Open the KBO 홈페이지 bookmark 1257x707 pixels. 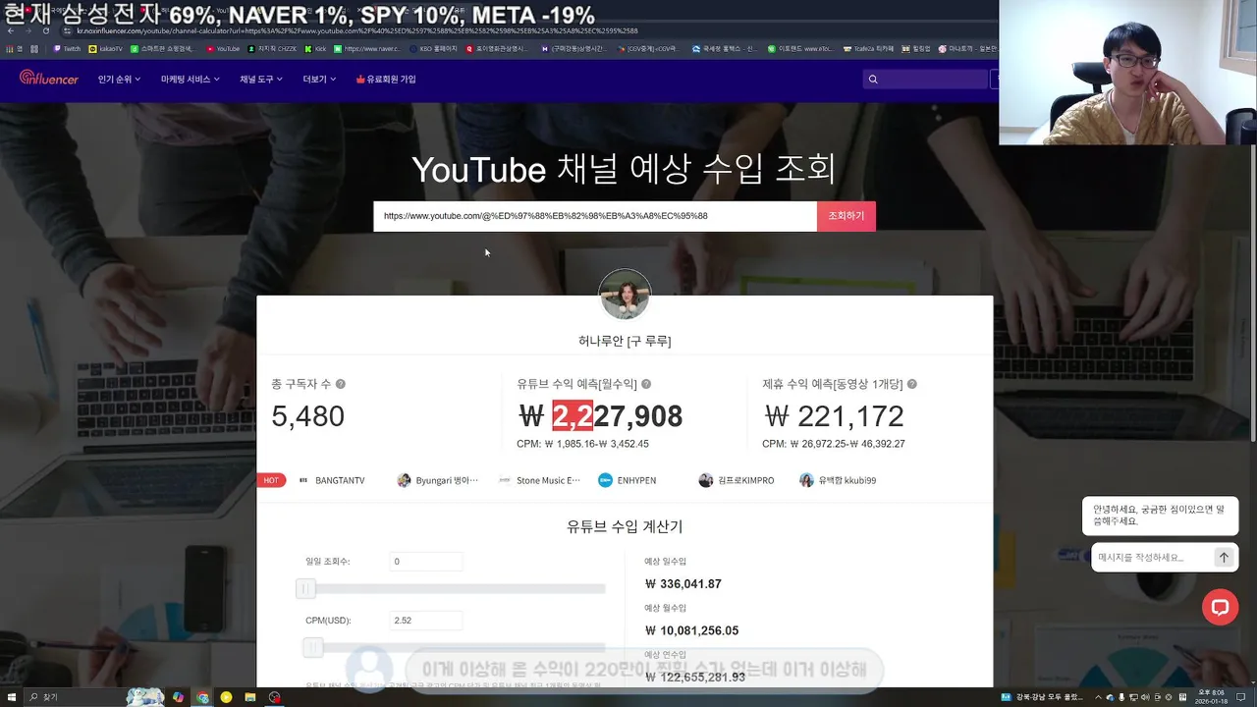[434, 48]
